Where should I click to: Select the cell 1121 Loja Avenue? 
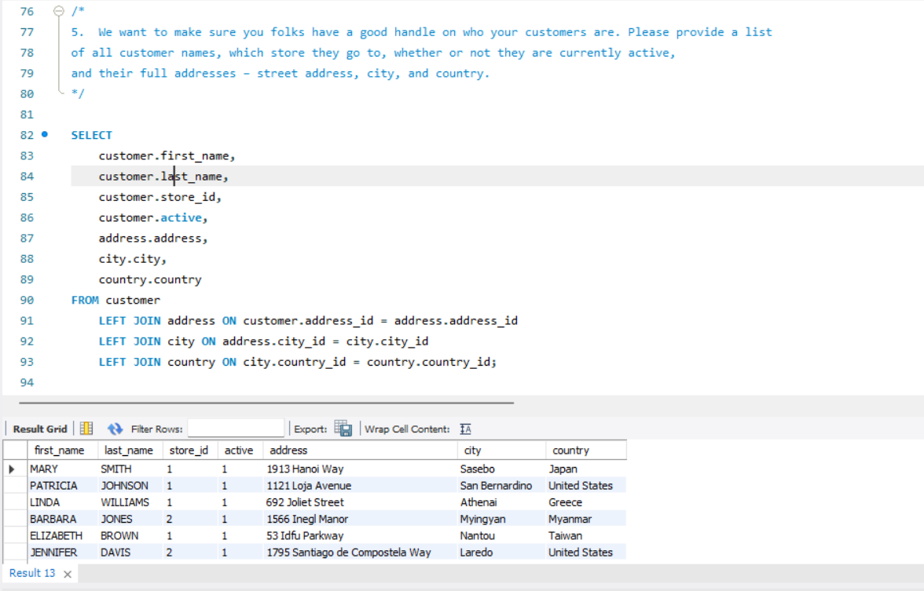tap(360, 486)
